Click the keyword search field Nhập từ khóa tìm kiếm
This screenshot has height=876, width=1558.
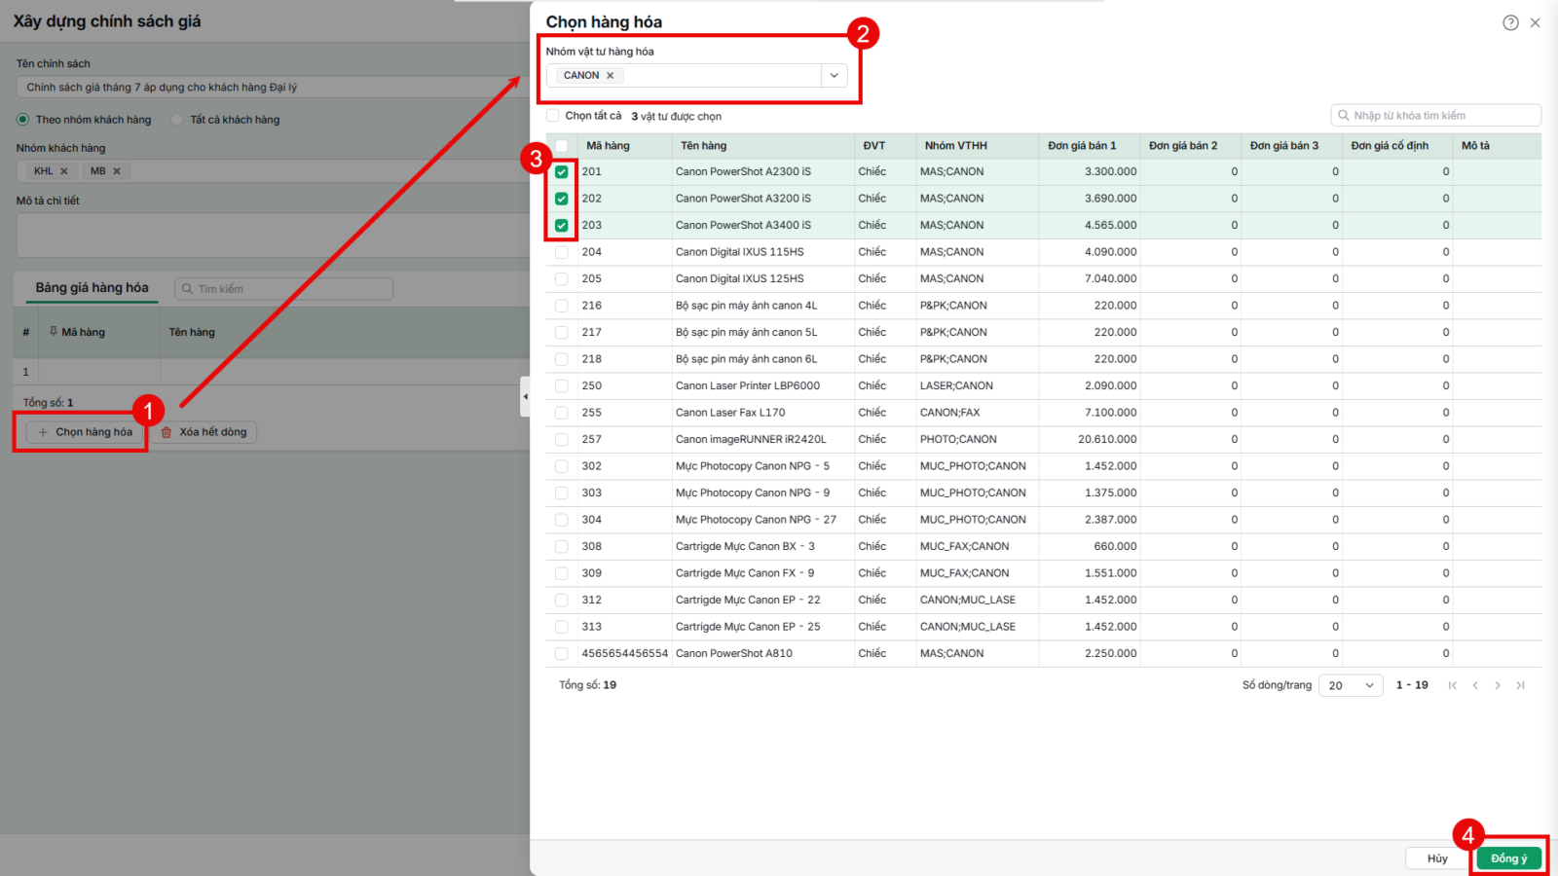coord(1435,115)
